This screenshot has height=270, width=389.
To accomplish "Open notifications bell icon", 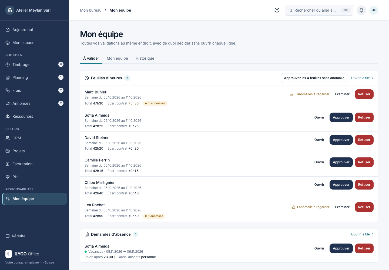I will coord(361,10).
